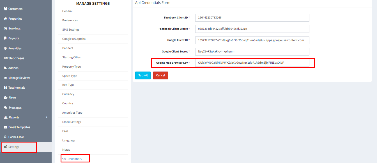The image size is (377, 163).
Task: Click the Bookings cart icon
Action: click(x=6, y=29)
